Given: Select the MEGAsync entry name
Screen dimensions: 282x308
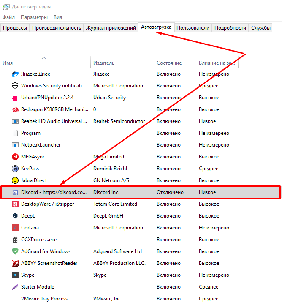Looking at the screenshot, I should point(33,157).
